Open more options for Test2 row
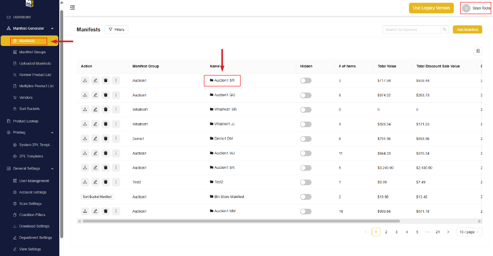This screenshot has width=493, height=256. tap(116, 182)
